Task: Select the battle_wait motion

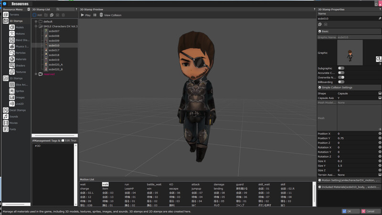Action: click(154, 184)
